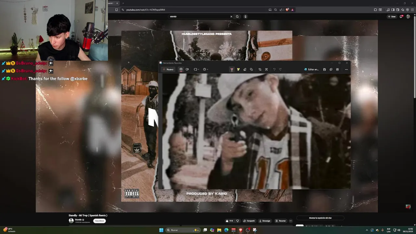Open the browser extensions puzzle icon
The height and width of the screenshot is (234, 416).
(x=375, y=10)
